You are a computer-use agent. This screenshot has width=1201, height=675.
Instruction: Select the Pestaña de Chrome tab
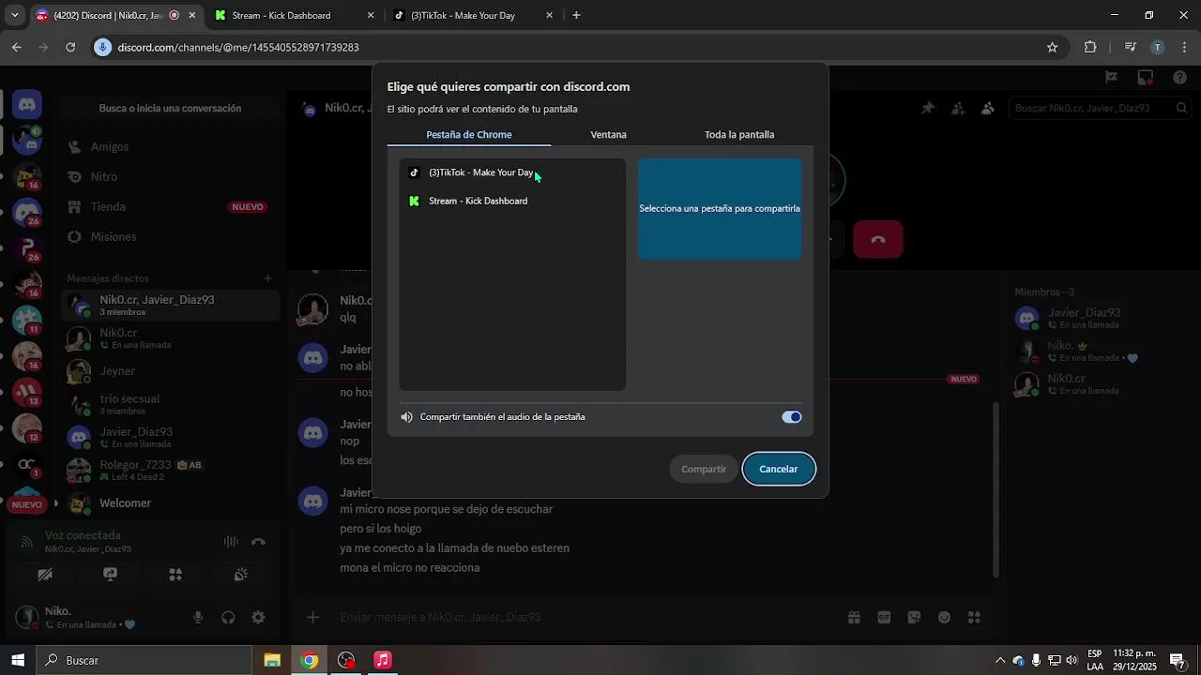(469, 134)
